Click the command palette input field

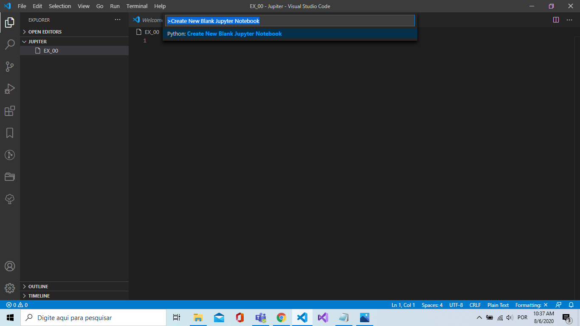pyautogui.click(x=290, y=21)
